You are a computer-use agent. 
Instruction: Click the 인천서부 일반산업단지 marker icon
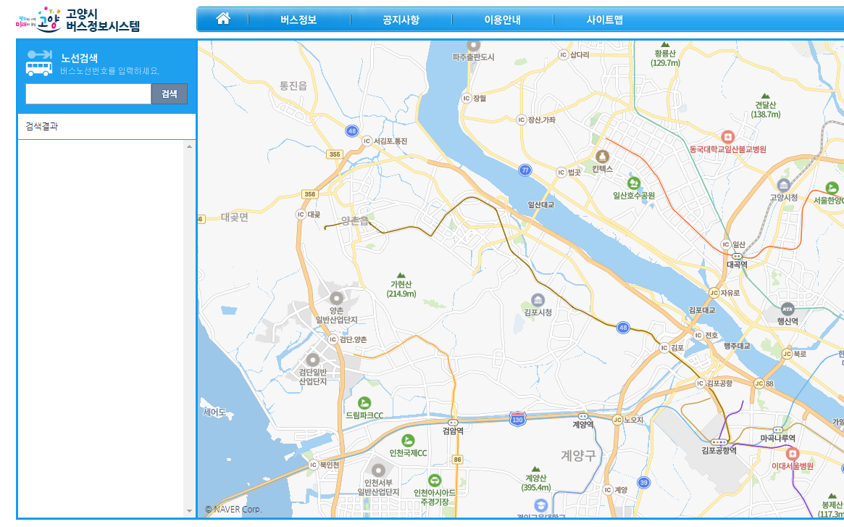click(x=378, y=470)
